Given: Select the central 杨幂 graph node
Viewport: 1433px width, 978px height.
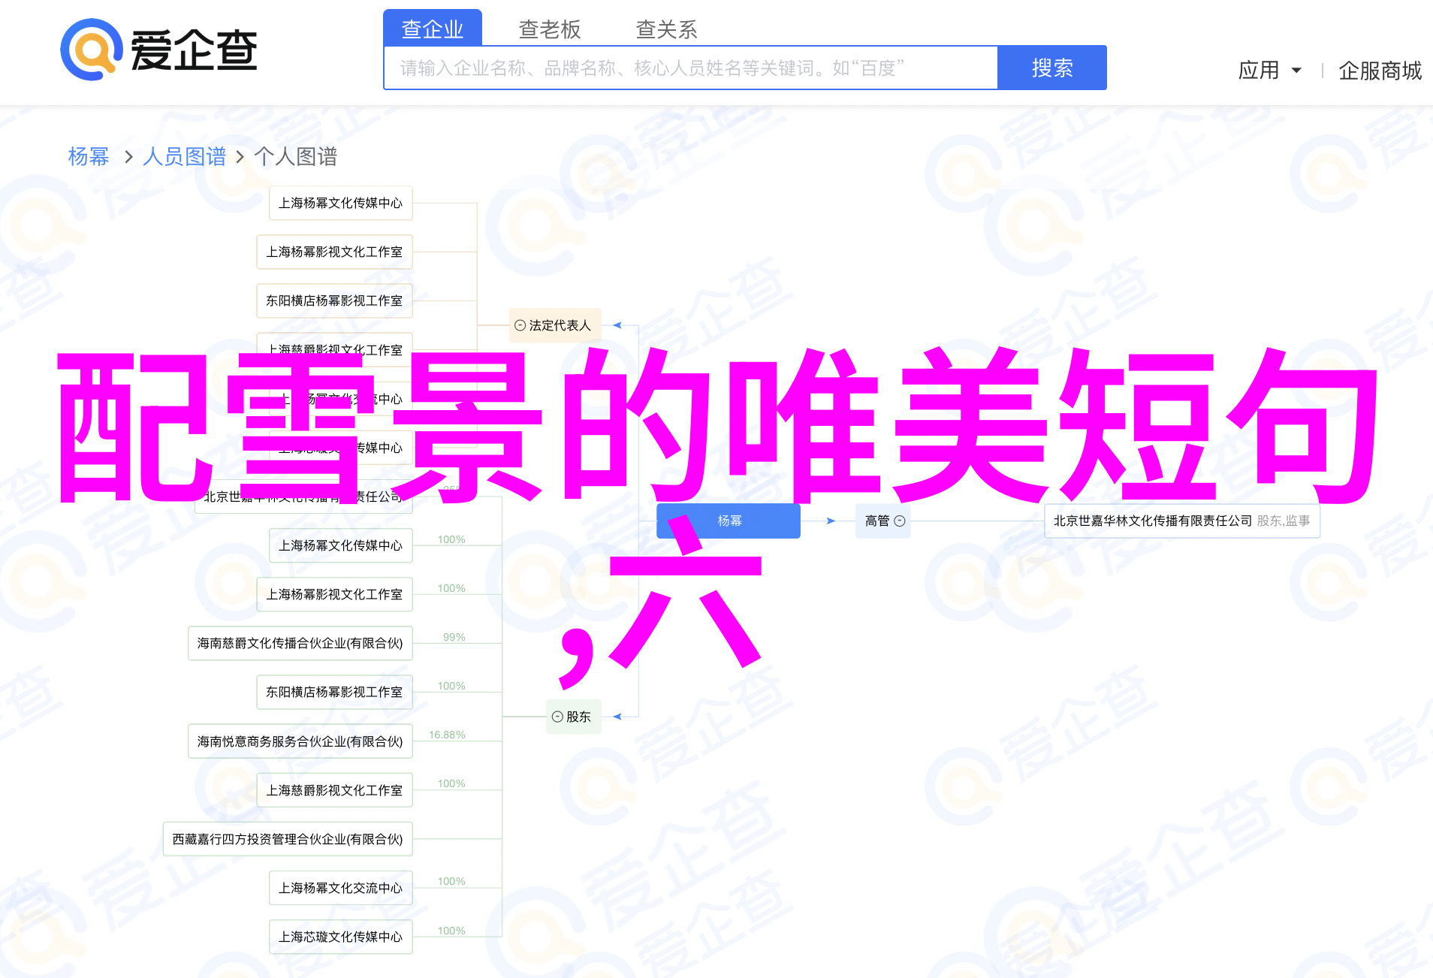Looking at the screenshot, I should click(x=729, y=521).
